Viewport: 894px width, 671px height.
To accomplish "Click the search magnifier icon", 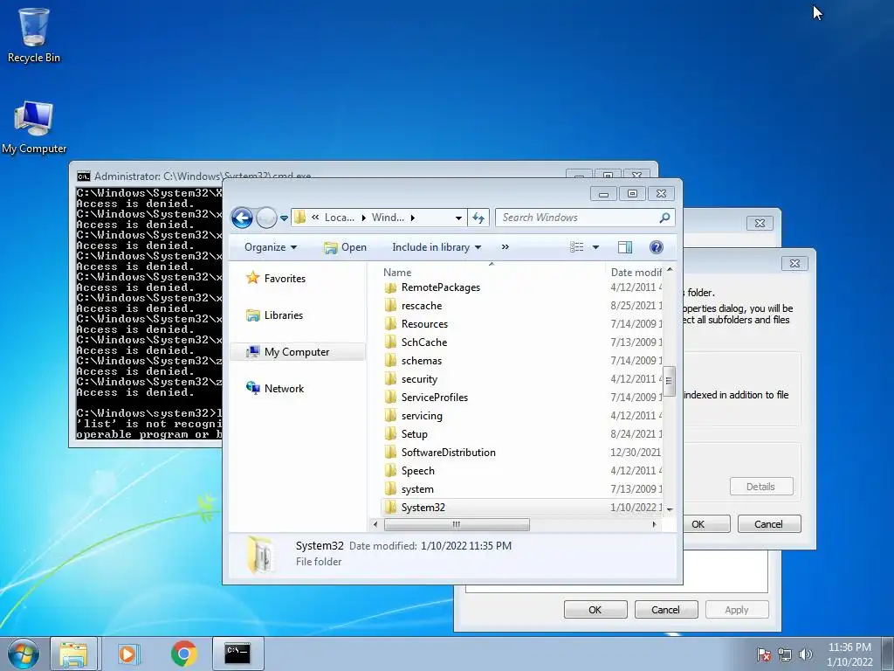I will (x=664, y=218).
